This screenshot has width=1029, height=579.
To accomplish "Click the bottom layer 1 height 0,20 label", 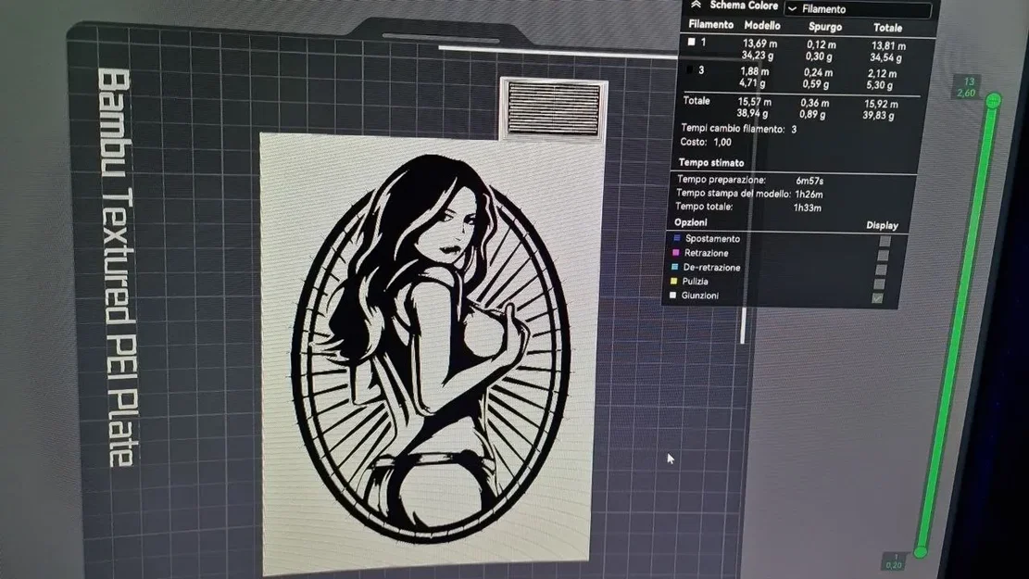I will pyautogui.click(x=894, y=561).
